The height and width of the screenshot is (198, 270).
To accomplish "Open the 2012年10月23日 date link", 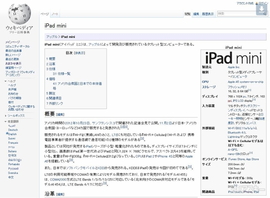I will point(77,123).
